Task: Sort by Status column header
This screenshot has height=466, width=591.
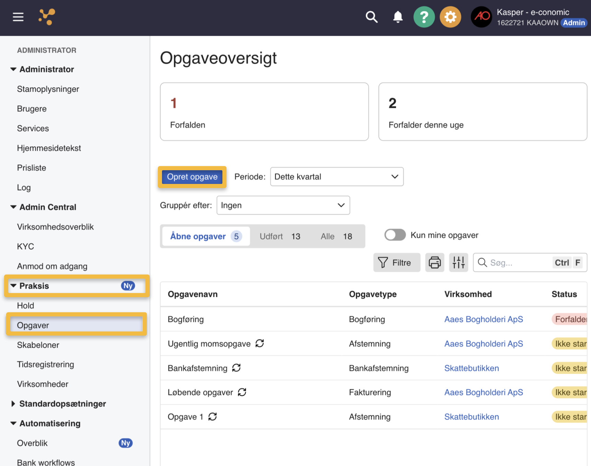Action: click(564, 294)
